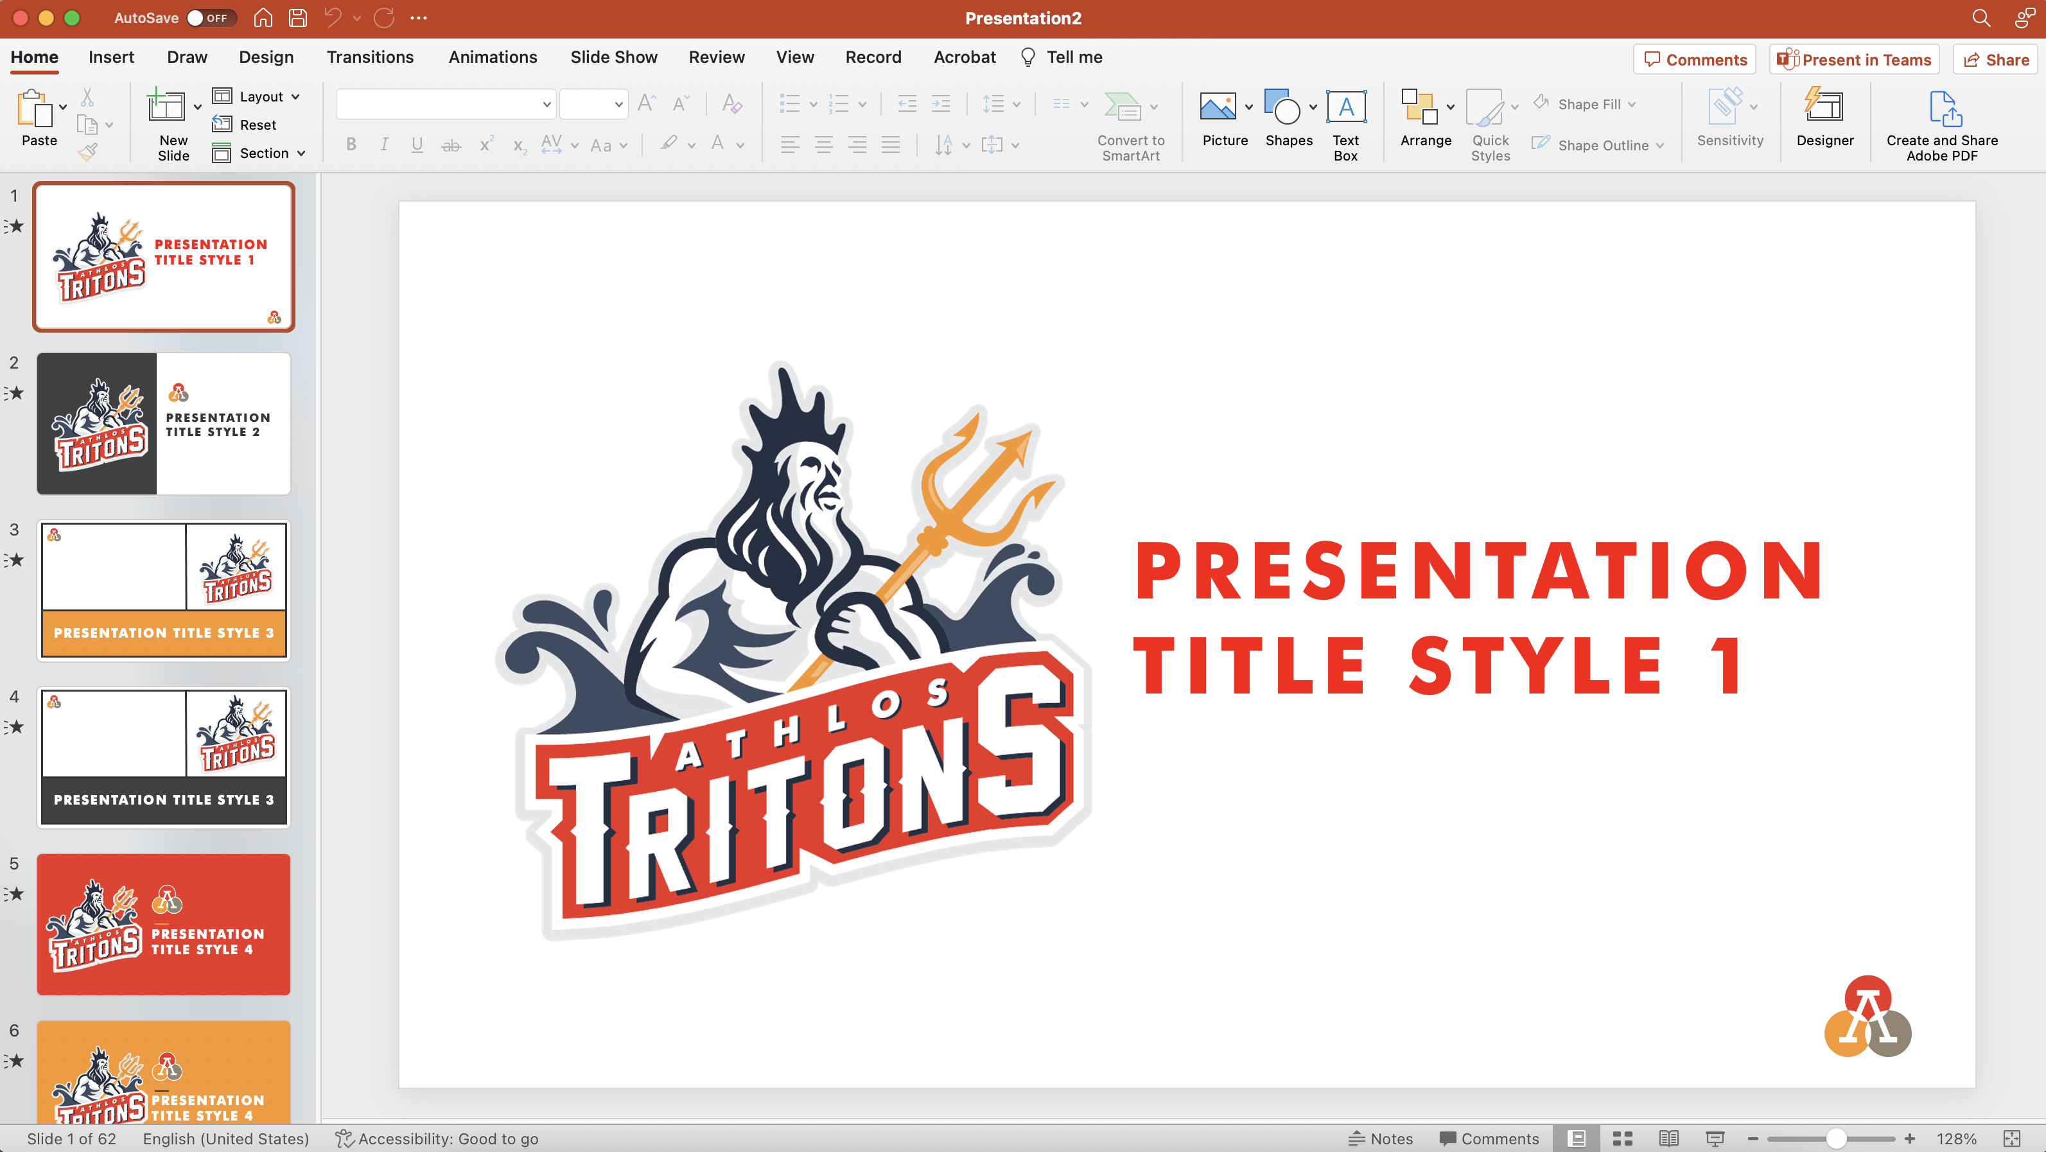Open Arrange dropdown arrow
Viewport: 2046px width, 1152px height.
pos(1450,107)
